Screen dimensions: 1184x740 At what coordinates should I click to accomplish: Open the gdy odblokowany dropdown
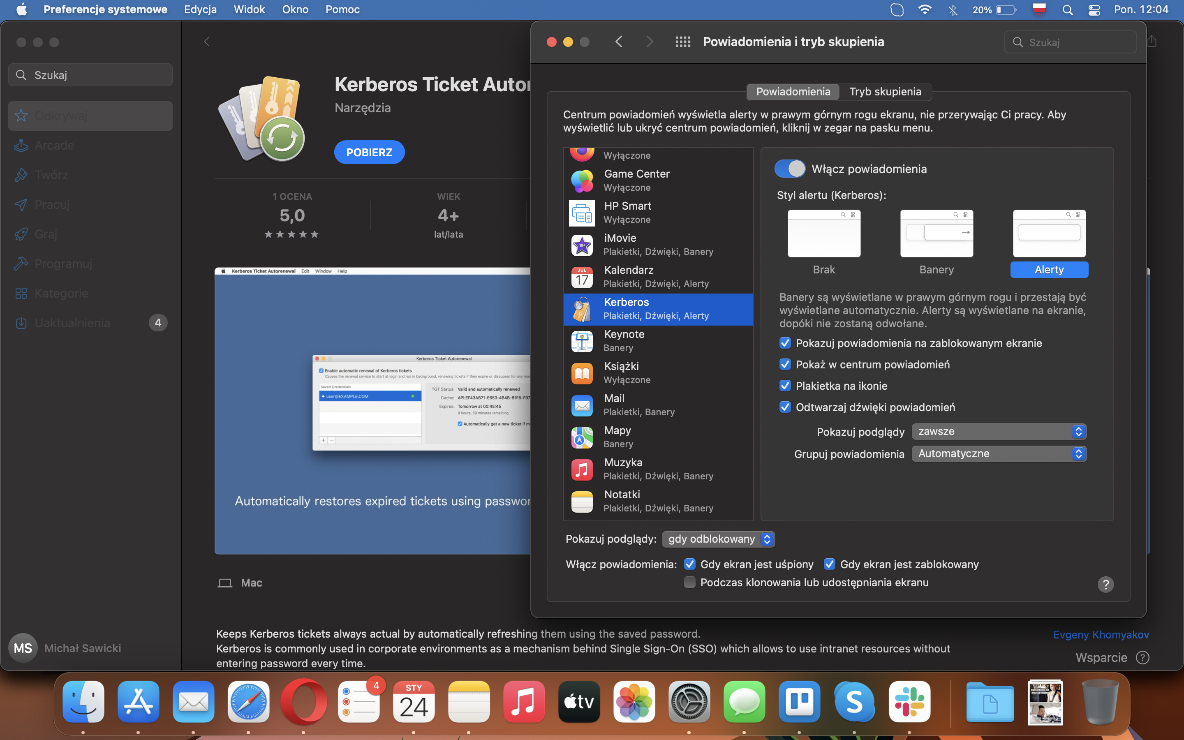(718, 539)
